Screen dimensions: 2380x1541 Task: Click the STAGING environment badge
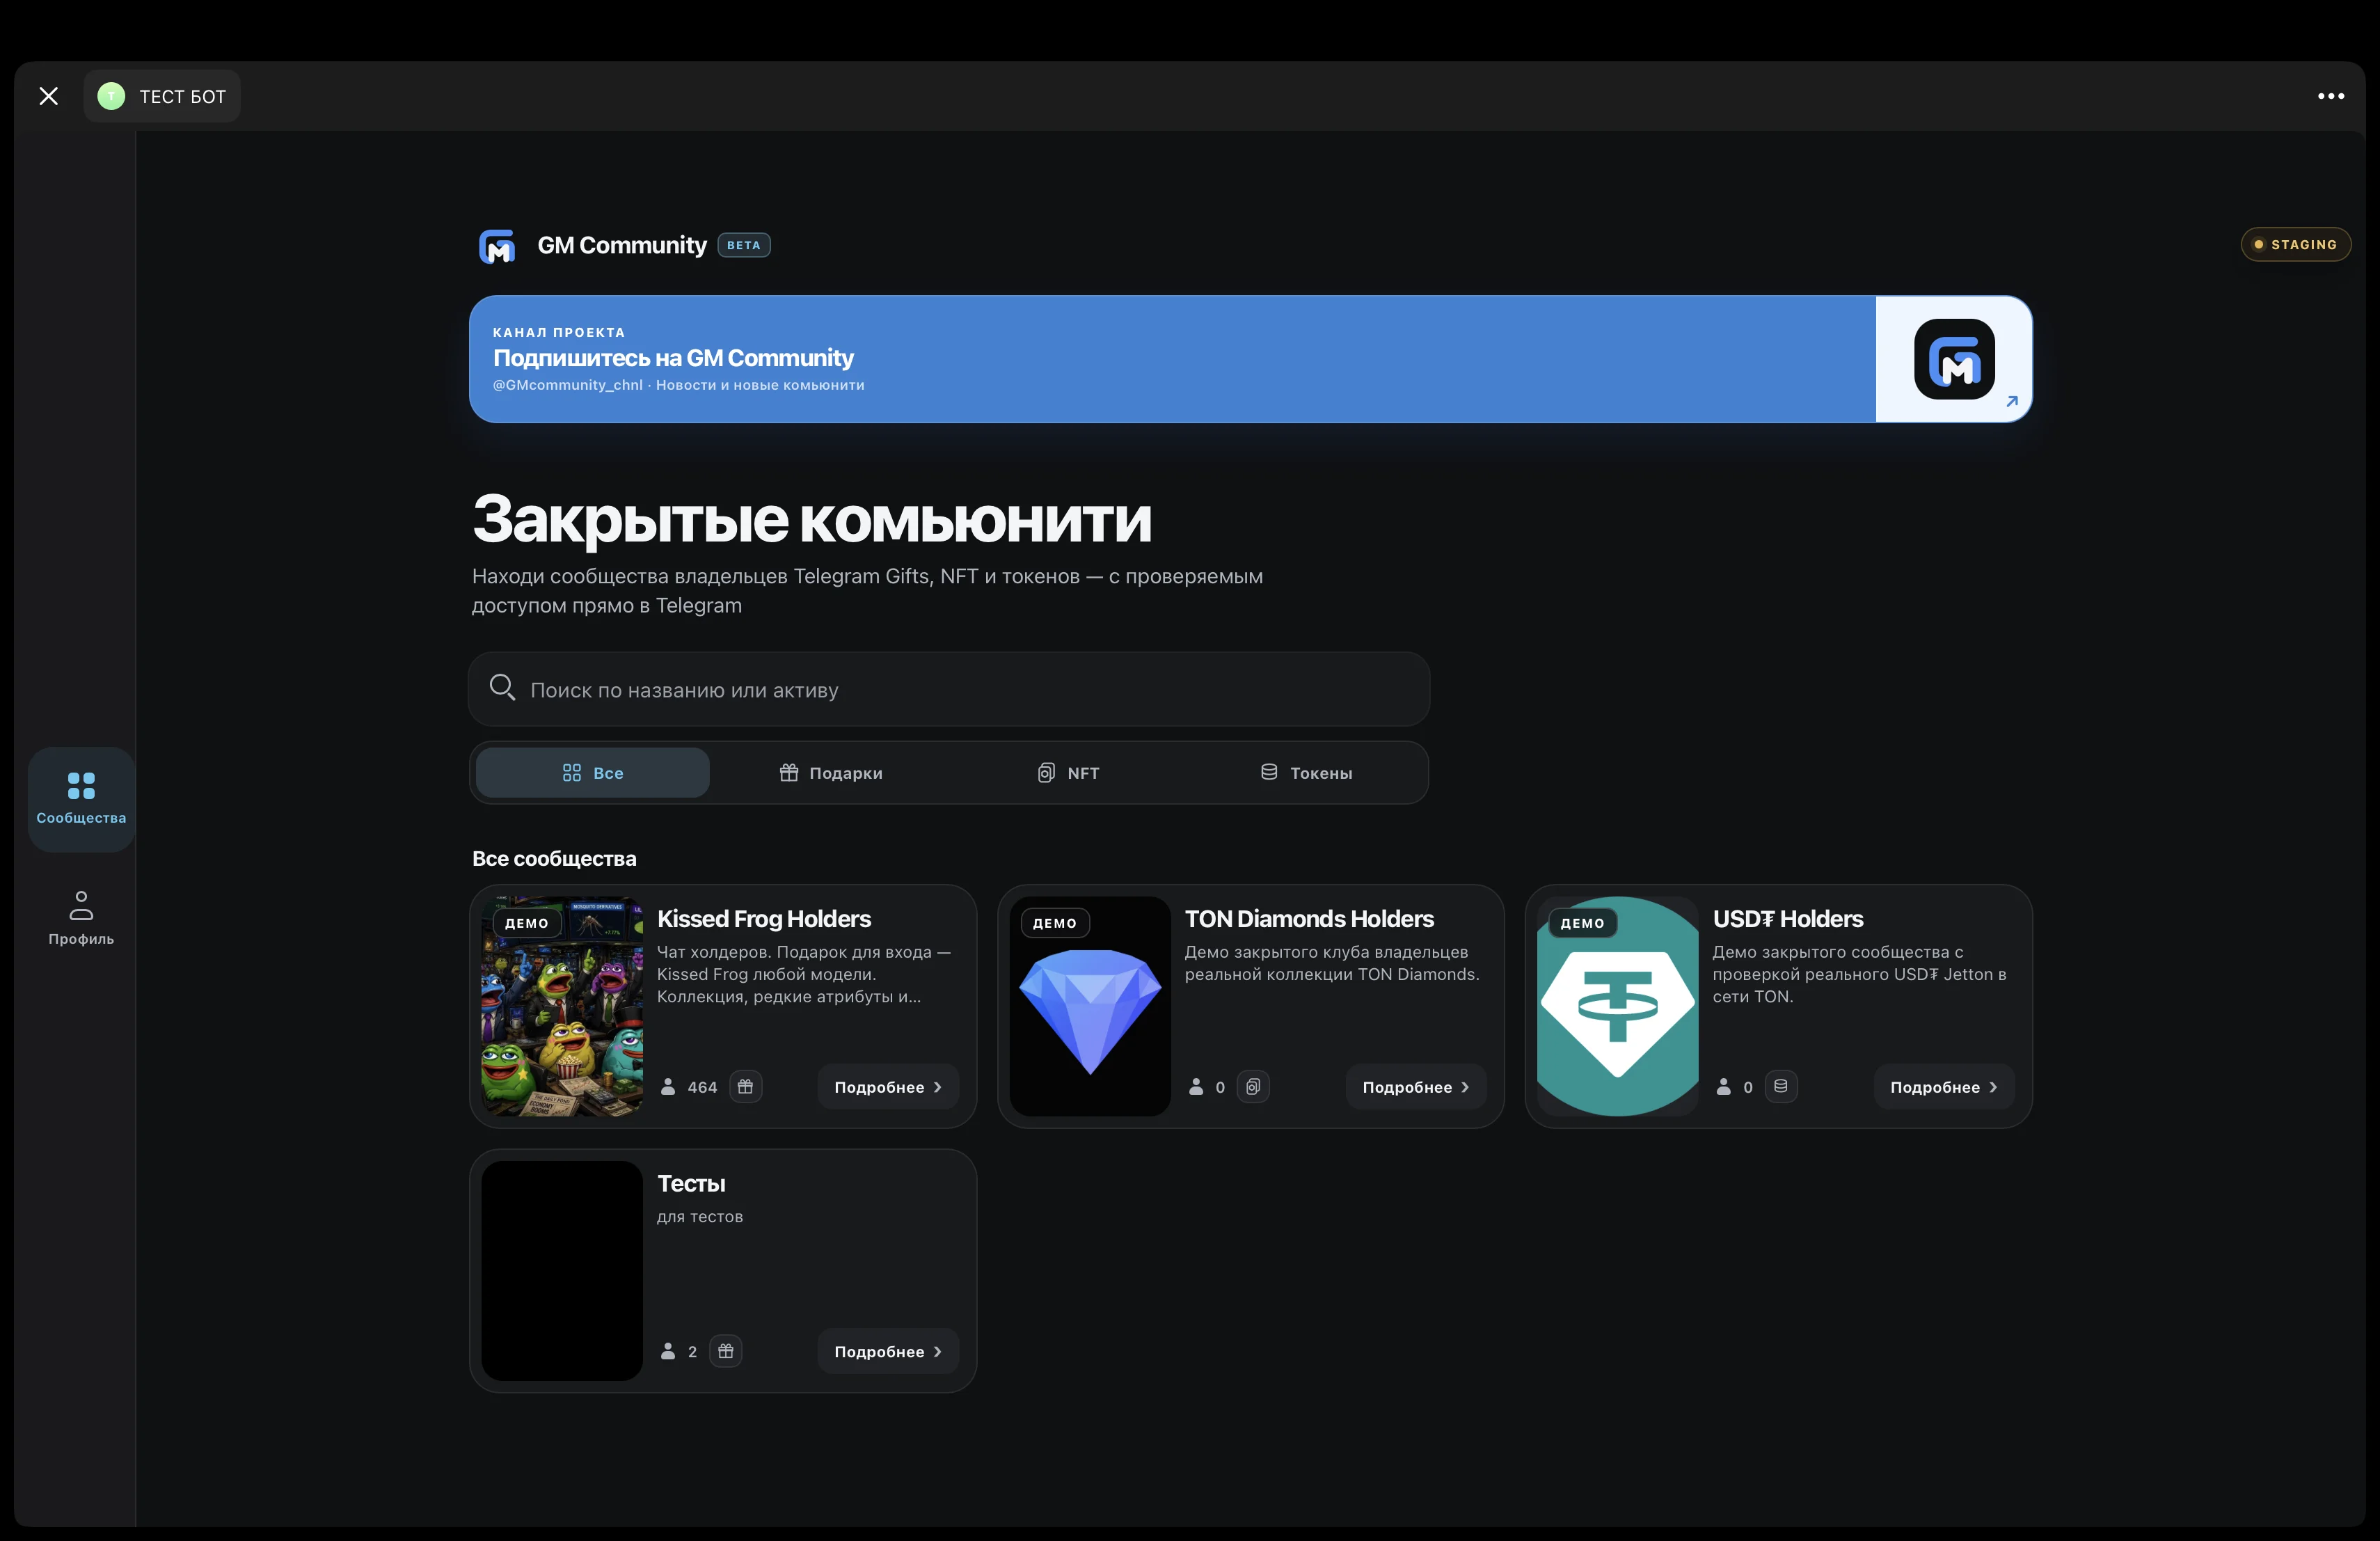[2295, 244]
